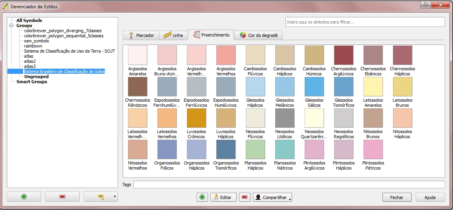Select the atlas group

coord(29,56)
